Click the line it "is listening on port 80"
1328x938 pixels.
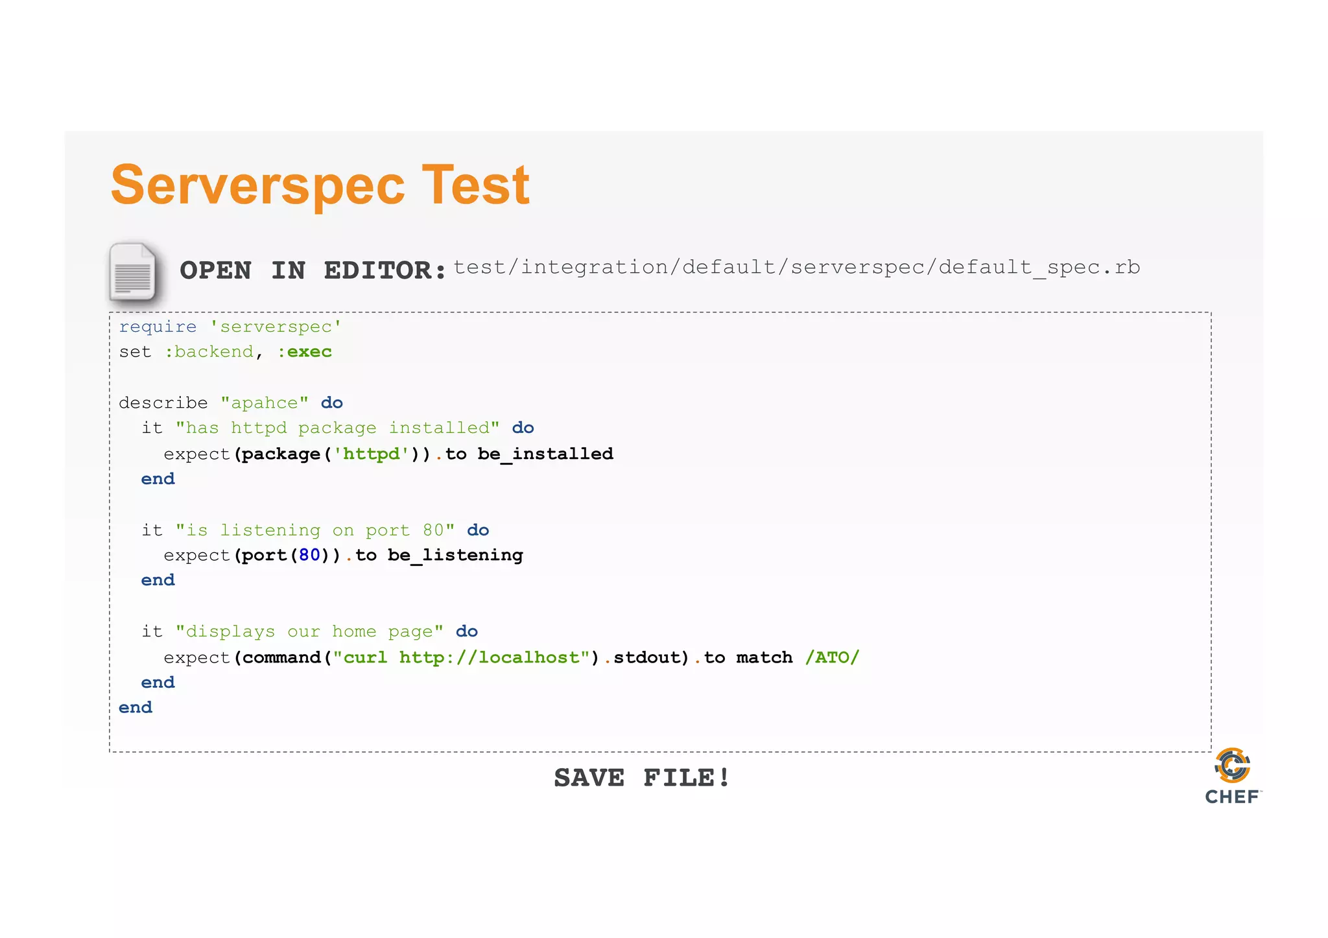(x=315, y=530)
